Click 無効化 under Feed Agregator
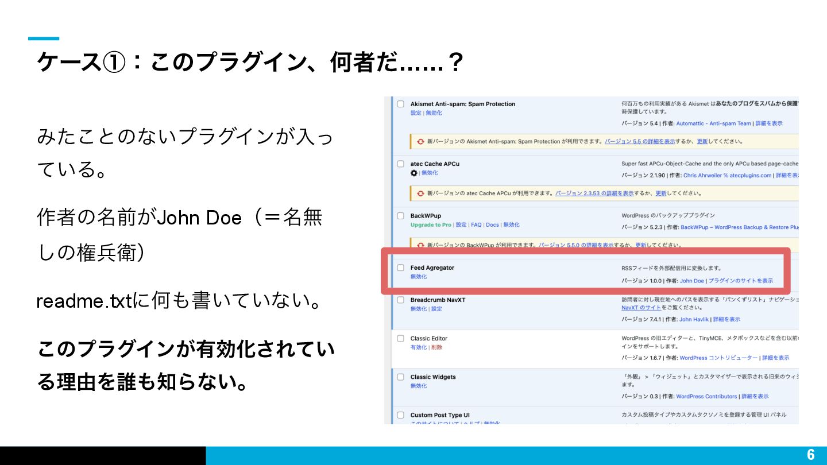The height and width of the screenshot is (465, 827). tap(419, 277)
